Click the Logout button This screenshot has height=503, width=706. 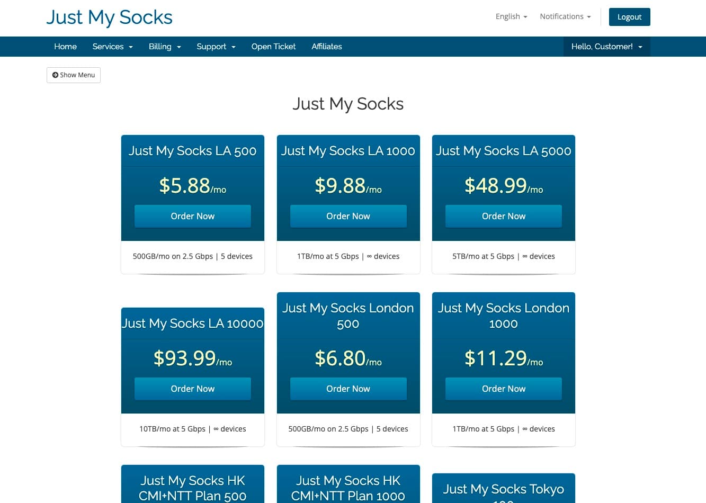(x=629, y=17)
